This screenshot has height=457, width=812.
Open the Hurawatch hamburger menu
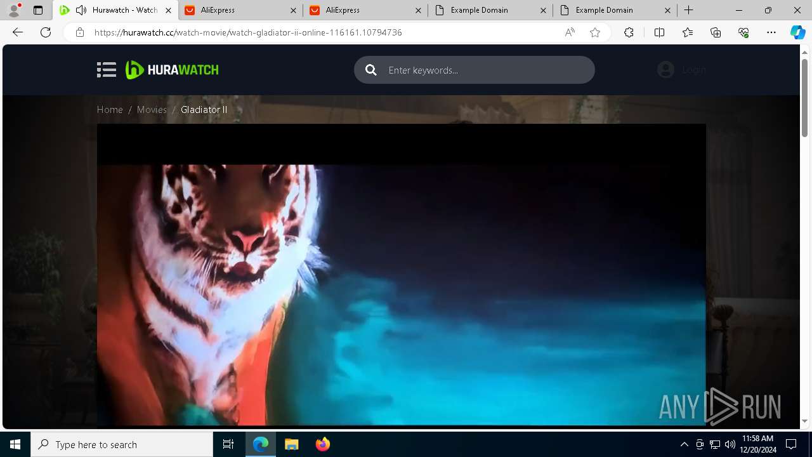pos(107,70)
